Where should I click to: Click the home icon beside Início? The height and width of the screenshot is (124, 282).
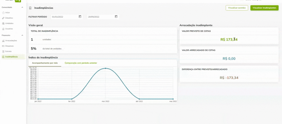pos(3,13)
